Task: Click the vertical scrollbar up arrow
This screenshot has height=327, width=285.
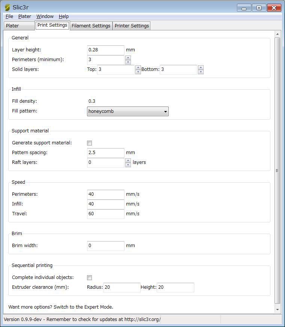Action: coord(277,34)
